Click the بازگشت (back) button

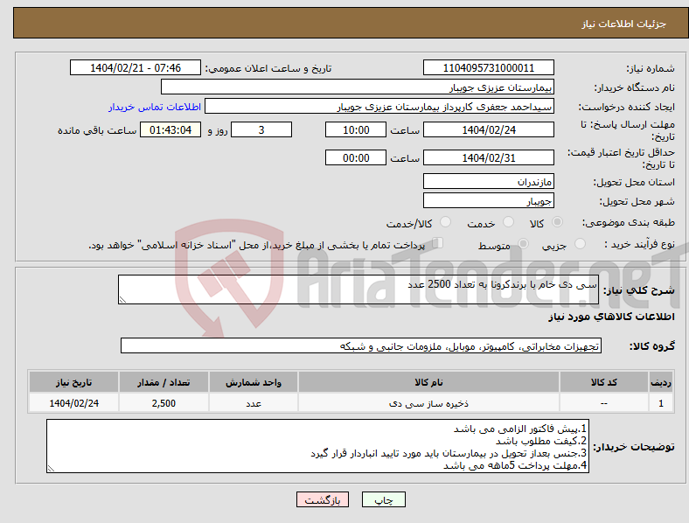click(323, 499)
